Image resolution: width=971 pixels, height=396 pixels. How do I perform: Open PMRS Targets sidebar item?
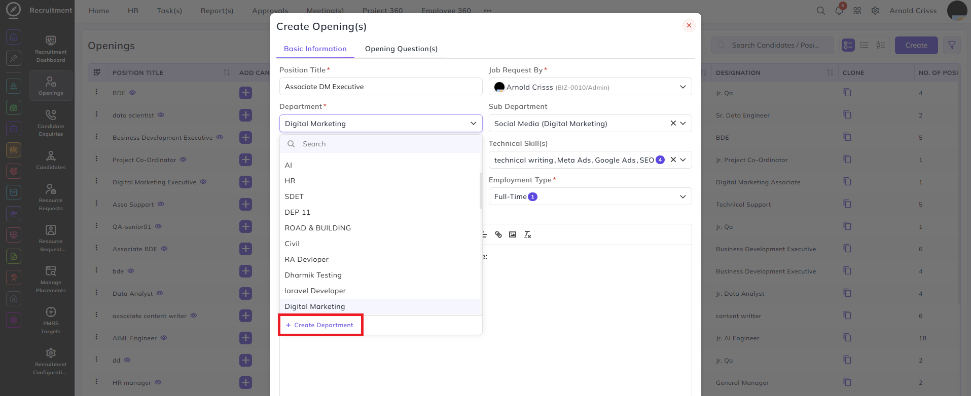[x=51, y=320]
